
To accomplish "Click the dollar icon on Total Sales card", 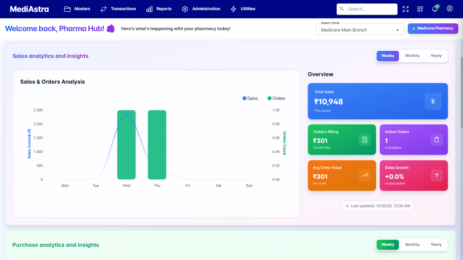I will tap(433, 101).
